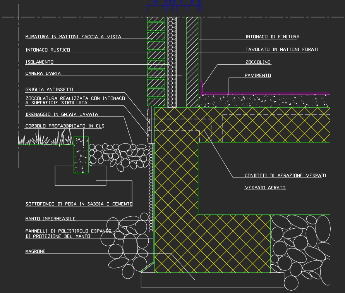Screen dimensions: 345x293
Task: Click the 'VESPAIO AERATO' text
Action: click(265, 188)
